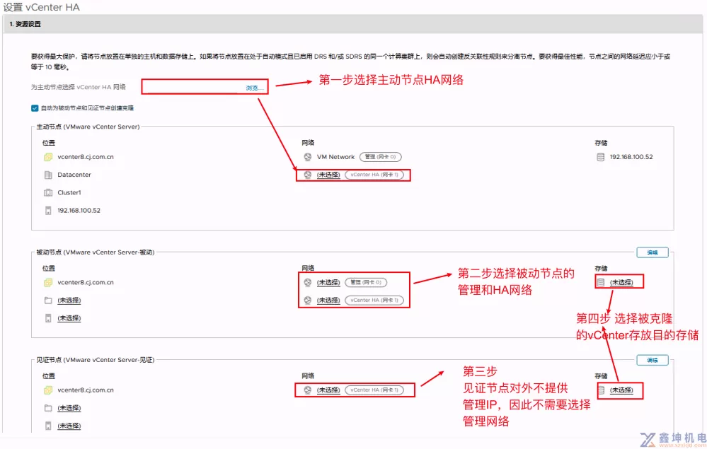Screen dimensions: 707x449
Task: Click vcenter8.cj.com.cn text in passive node
Action: [86, 282]
